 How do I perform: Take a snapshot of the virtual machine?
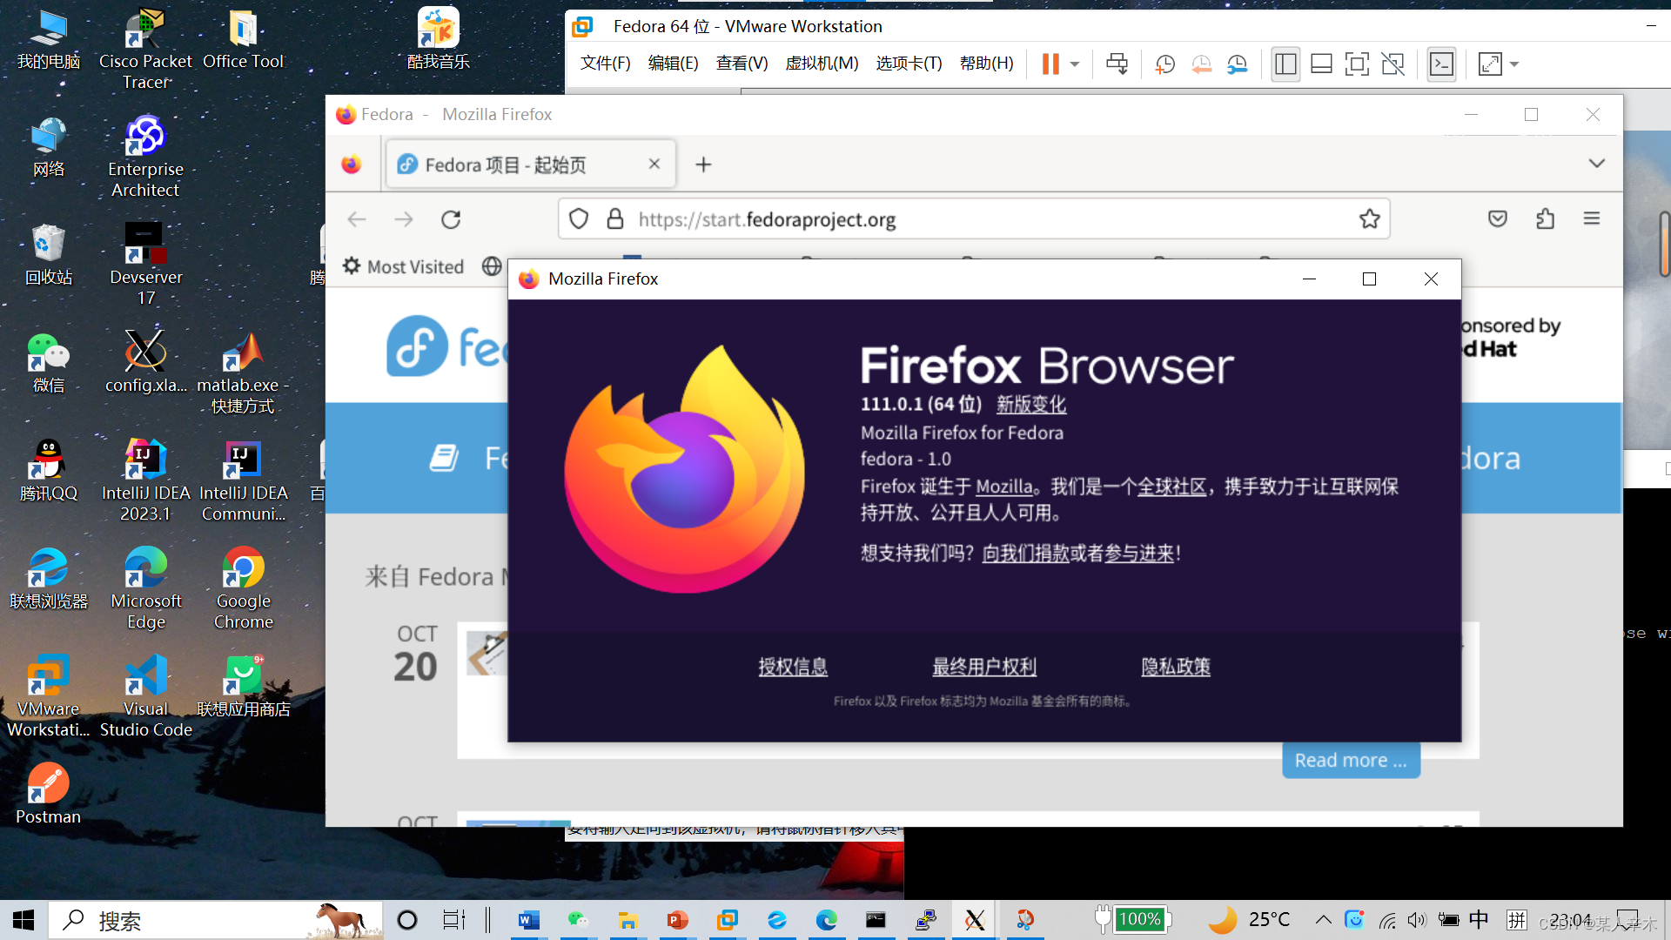(1164, 64)
